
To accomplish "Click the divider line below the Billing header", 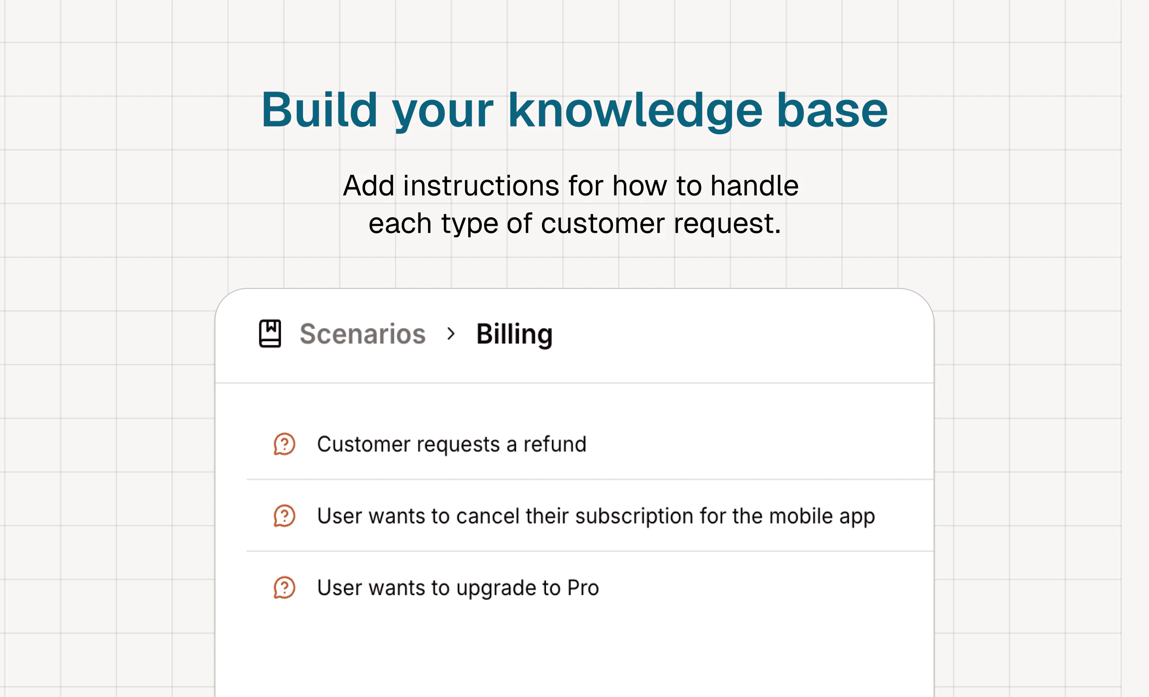I will pyautogui.click(x=574, y=383).
